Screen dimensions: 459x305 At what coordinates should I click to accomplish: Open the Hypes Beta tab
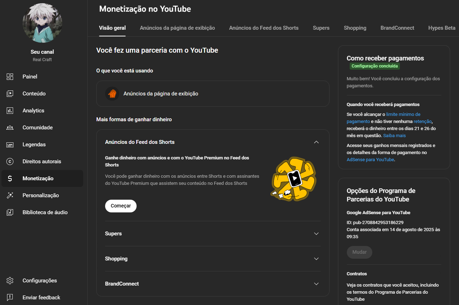(x=442, y=28)
